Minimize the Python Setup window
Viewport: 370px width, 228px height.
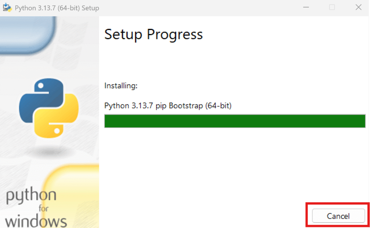(306, 8)
